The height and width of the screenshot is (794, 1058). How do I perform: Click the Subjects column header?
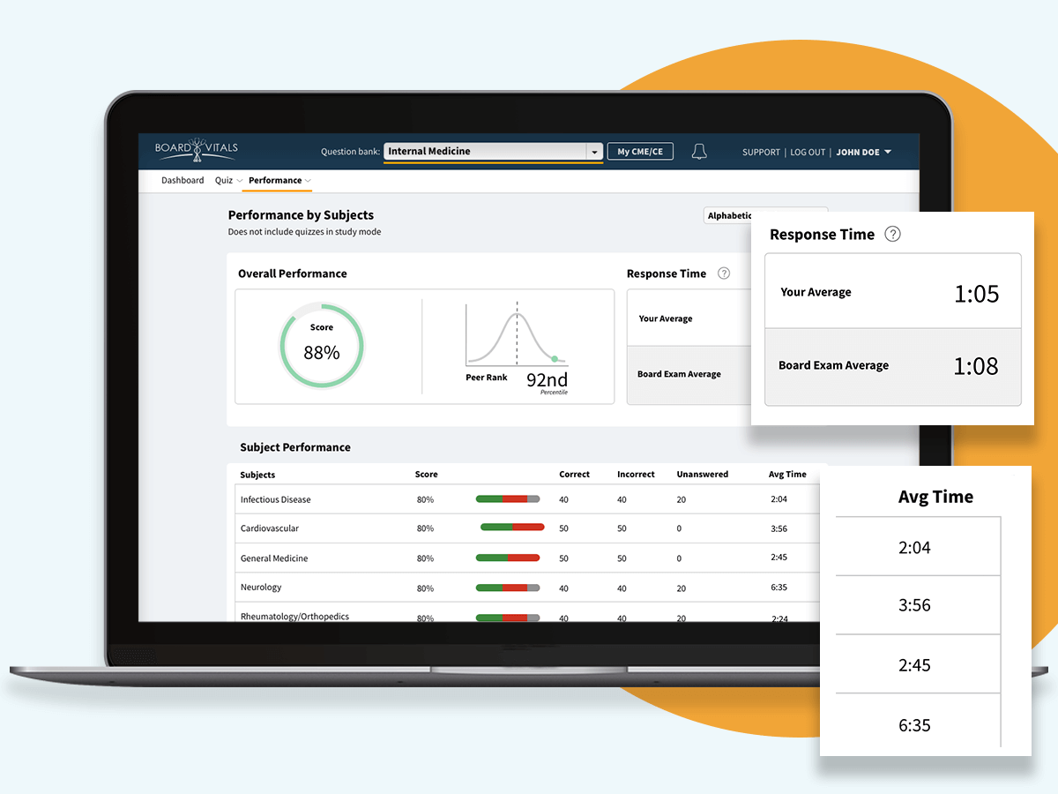click(x=257, y=475)
